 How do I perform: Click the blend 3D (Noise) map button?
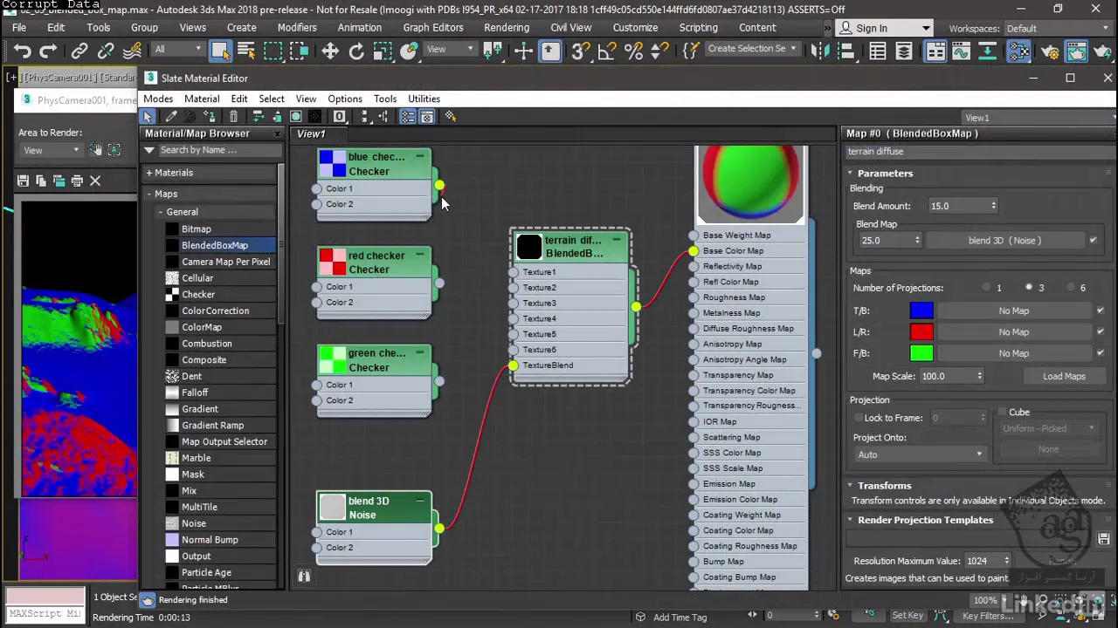point(1004,240)
